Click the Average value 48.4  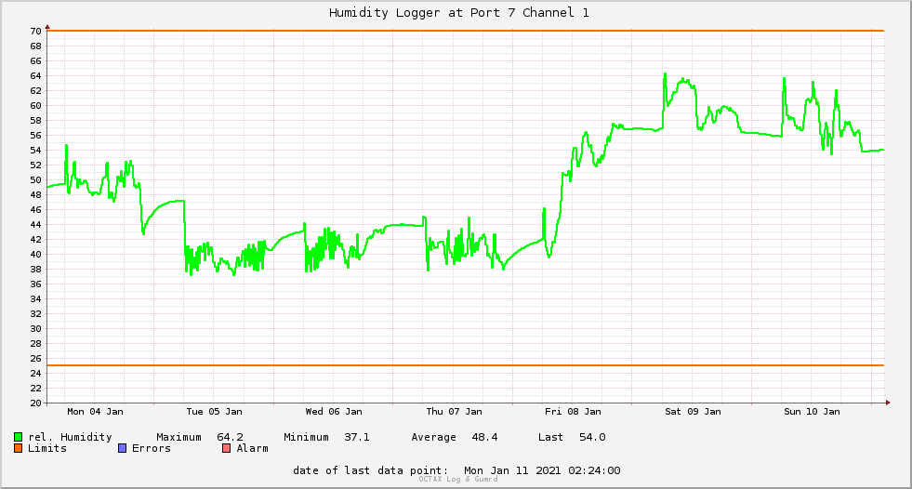coord(484,437)
